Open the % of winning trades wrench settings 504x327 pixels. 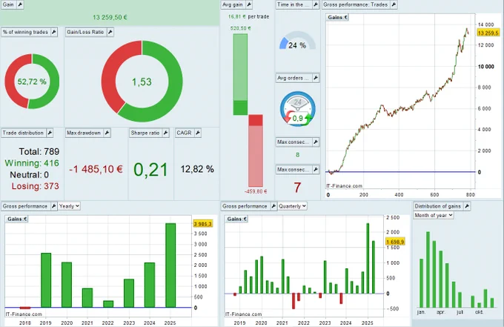coord(53,32)
